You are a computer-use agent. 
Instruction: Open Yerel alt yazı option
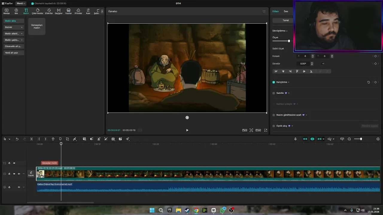tap(14, 53)
